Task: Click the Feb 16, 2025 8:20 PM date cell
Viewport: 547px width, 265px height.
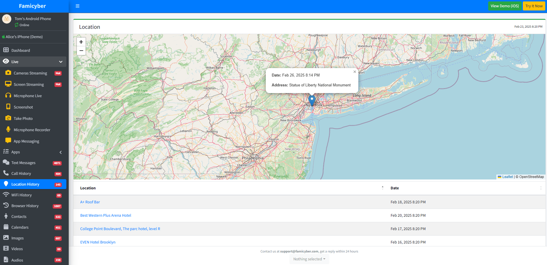Action: [408, 242]
